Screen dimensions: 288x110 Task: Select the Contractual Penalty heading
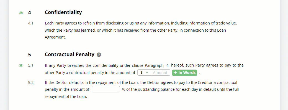click(70, 54)
